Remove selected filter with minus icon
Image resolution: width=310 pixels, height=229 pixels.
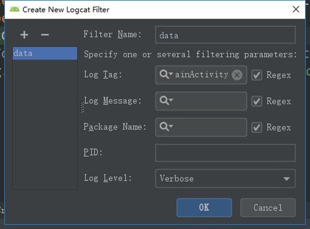coord(45,35)
